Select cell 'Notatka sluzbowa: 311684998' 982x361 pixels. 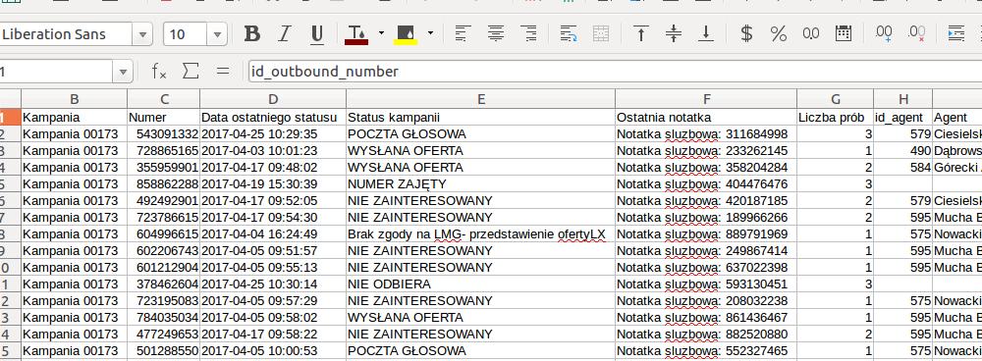[x=706, y=133]
